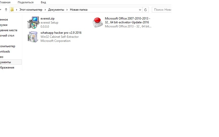Click the everest.zip file name

47,19
